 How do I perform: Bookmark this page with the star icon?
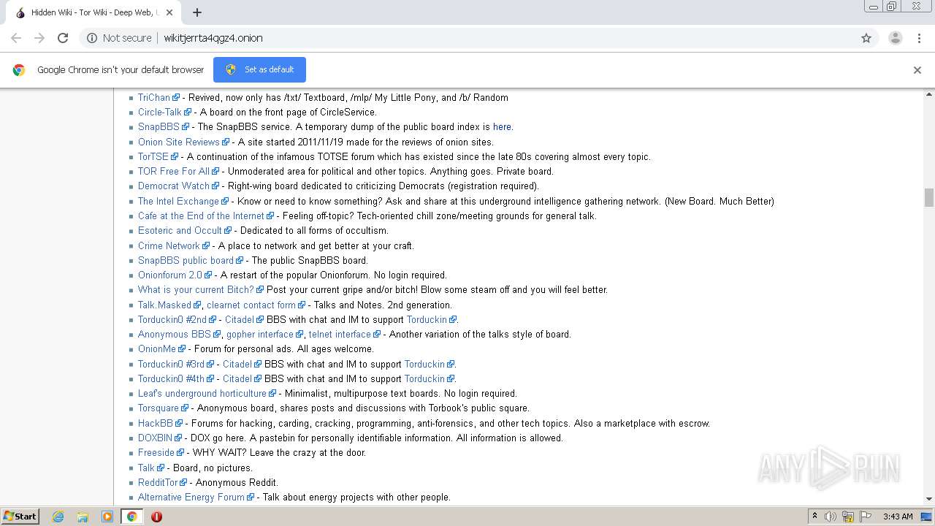[866, 38]
